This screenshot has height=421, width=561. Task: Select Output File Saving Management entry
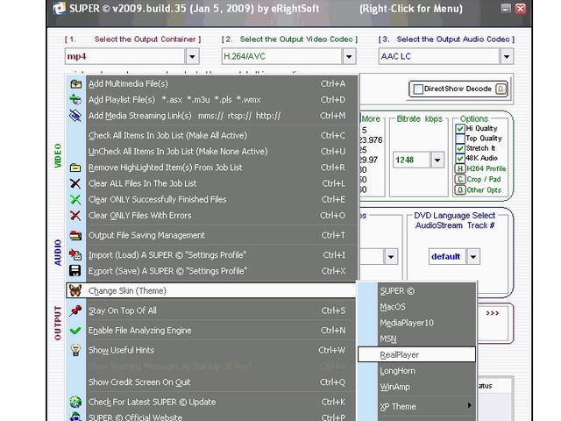tap(212, 235)
